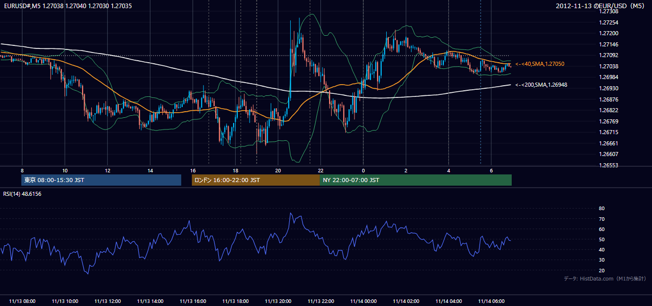652x306 pixels.
Task: Click price axis value 1.27092
Action: (608, 55)
